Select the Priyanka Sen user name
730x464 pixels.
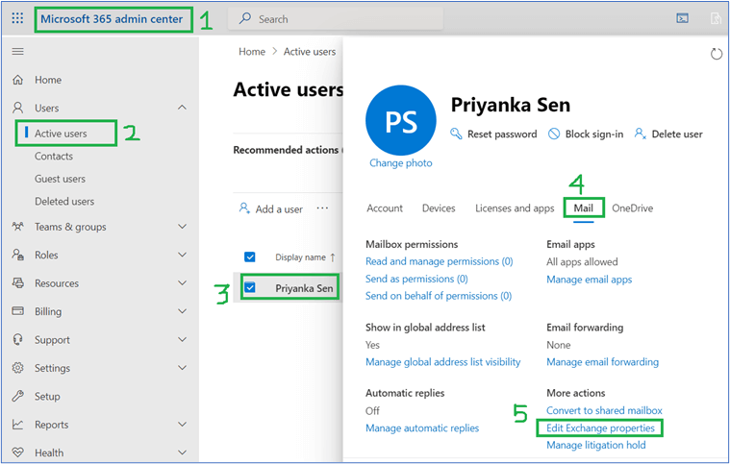[x=304, y=288]
